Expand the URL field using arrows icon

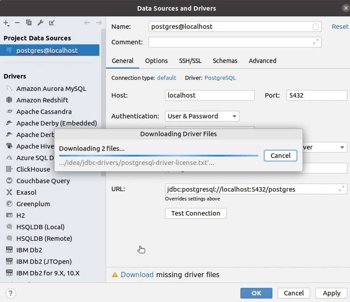342,189
